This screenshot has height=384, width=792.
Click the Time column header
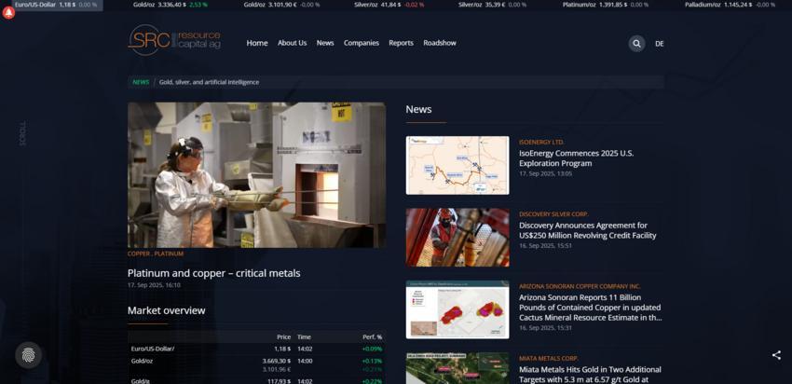pos(304,337)
